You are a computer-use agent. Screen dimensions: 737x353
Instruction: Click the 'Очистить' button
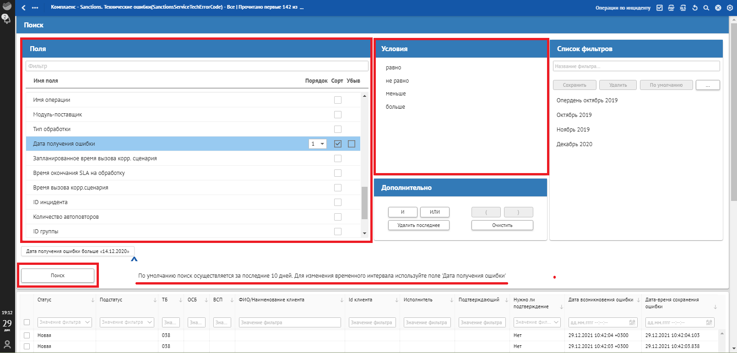pyautogui.click(x=502, y=225)
